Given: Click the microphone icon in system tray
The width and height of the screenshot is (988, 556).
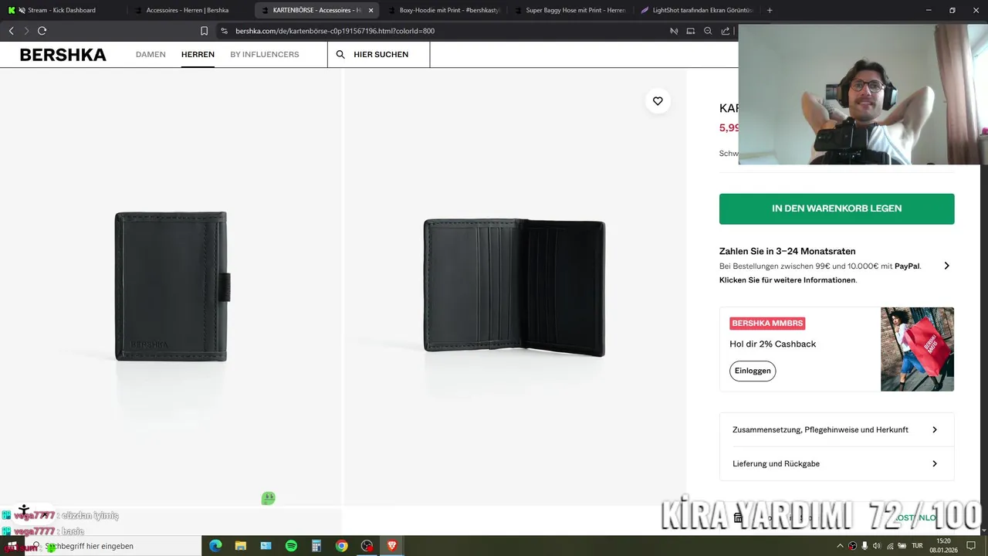Looking at the screenshot, I should pyautogui.click(x=864, y=546).
